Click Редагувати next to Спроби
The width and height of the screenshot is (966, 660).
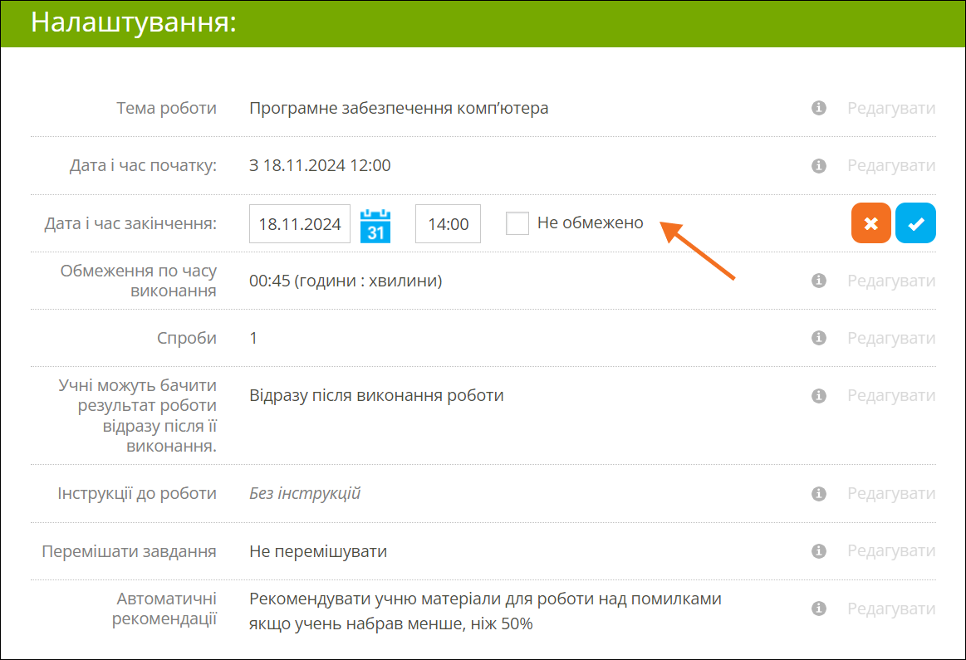point(891,338)
